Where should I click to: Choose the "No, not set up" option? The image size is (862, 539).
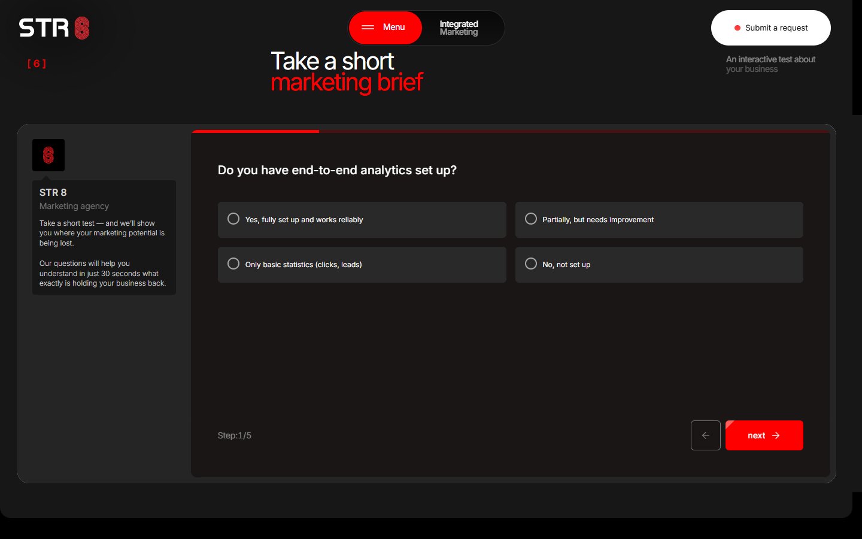(x=659, y=265)
